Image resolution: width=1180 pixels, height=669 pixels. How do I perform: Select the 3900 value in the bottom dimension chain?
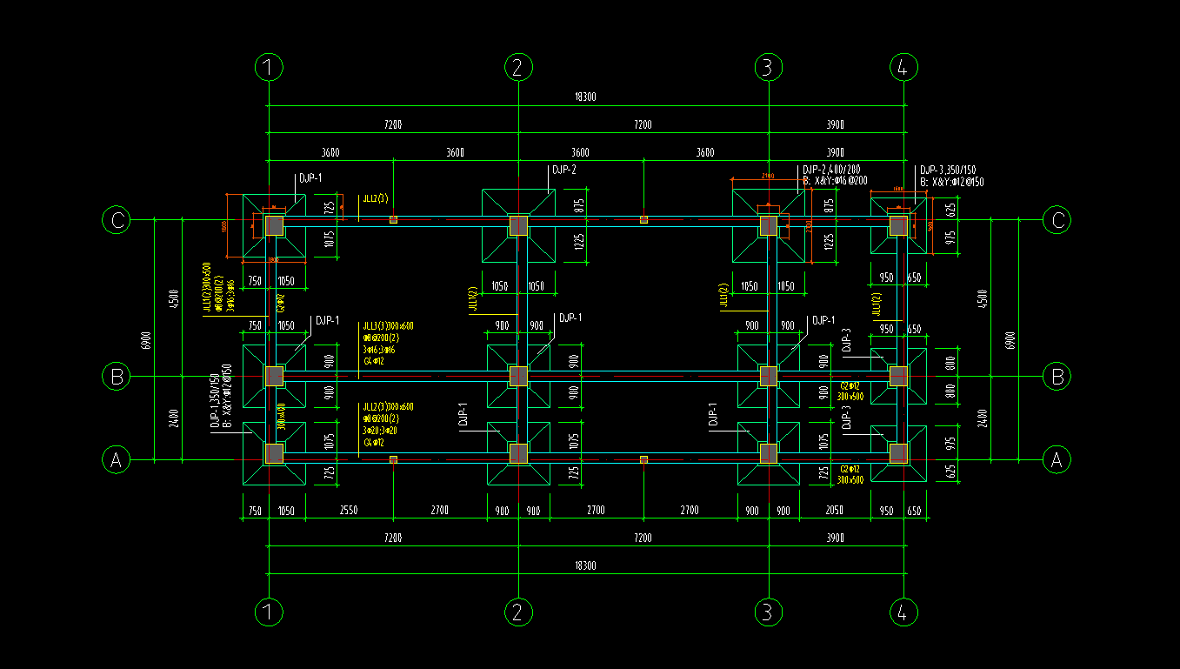[x=835, y=538]
